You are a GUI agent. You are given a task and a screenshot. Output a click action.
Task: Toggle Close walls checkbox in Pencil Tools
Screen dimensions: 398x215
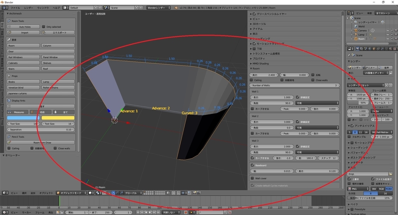[55, 148]
